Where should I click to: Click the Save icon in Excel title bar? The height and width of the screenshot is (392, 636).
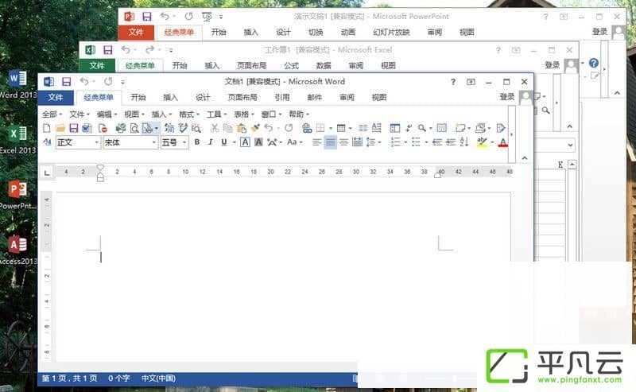[107, 50]
